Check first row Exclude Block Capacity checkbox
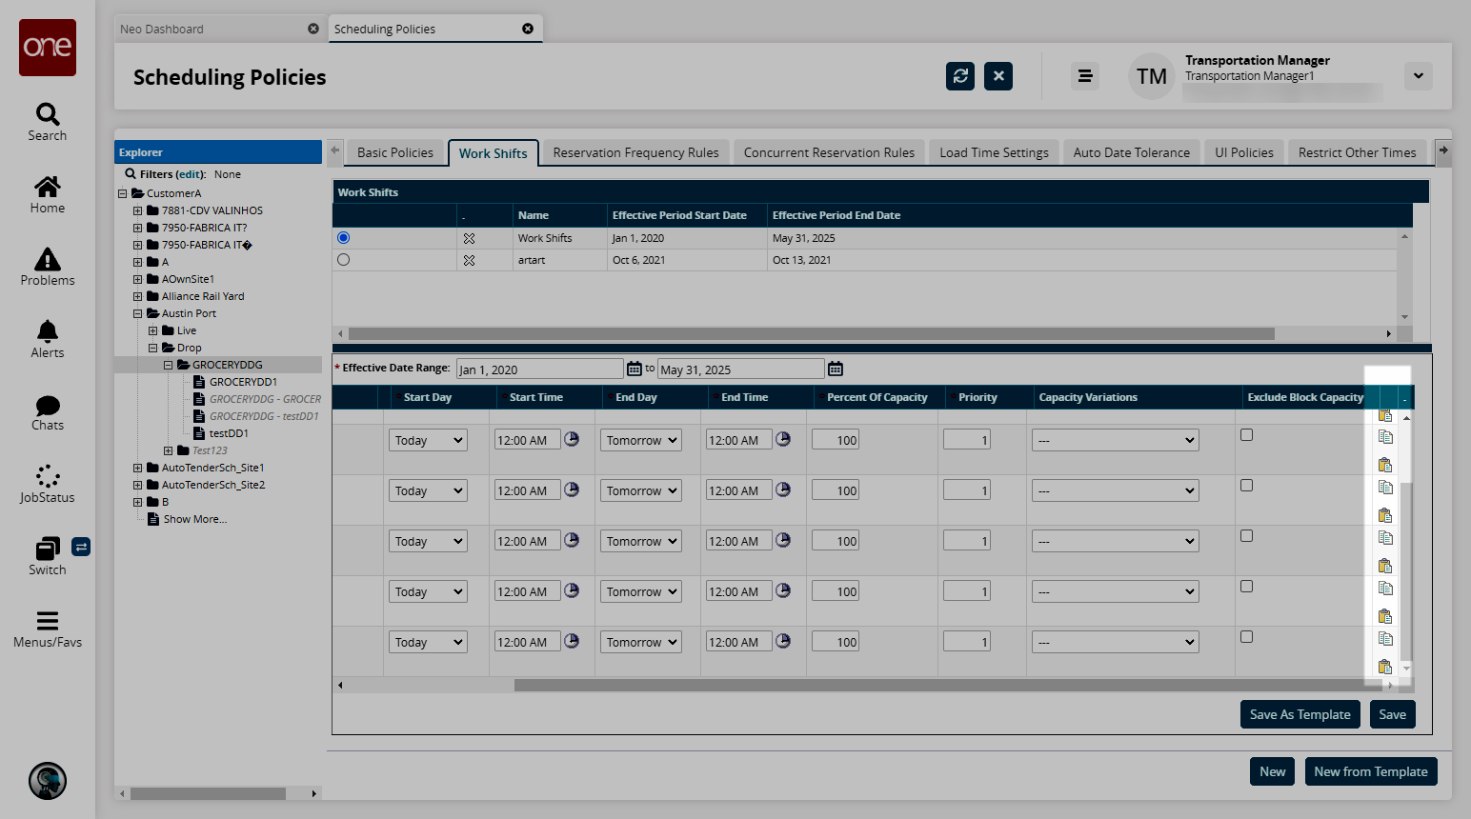The width and height of the screenshot is (1471, 819). coord(1246,435)
